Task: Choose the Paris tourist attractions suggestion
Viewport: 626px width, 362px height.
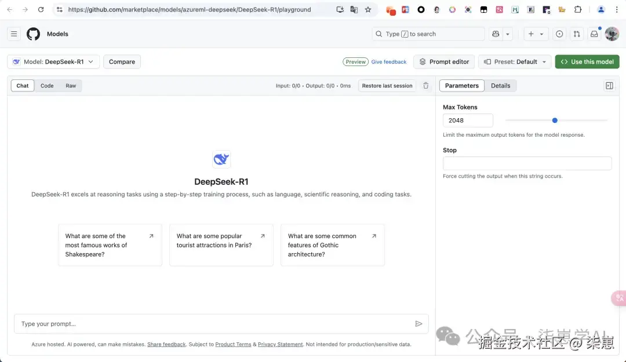Action: click(221, 245)
